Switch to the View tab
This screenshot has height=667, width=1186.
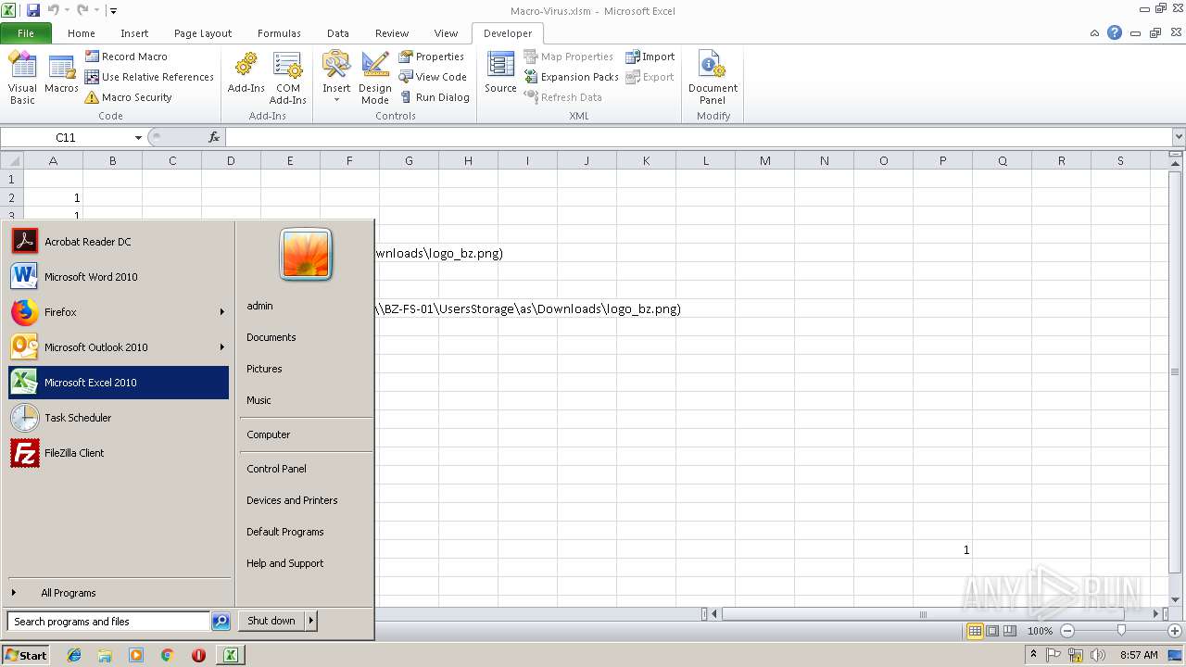click(446, 33)
